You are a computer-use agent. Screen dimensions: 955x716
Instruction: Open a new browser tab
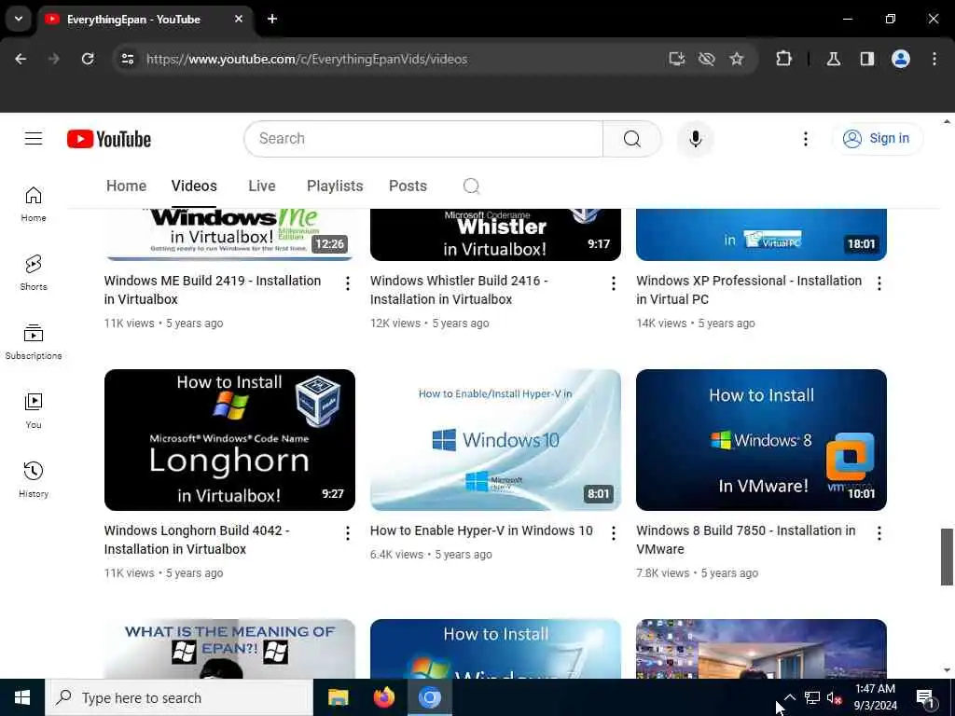pos(272,19)
